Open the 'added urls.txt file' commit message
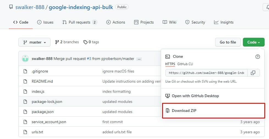 pyautogui.click(x=117, y=132)
